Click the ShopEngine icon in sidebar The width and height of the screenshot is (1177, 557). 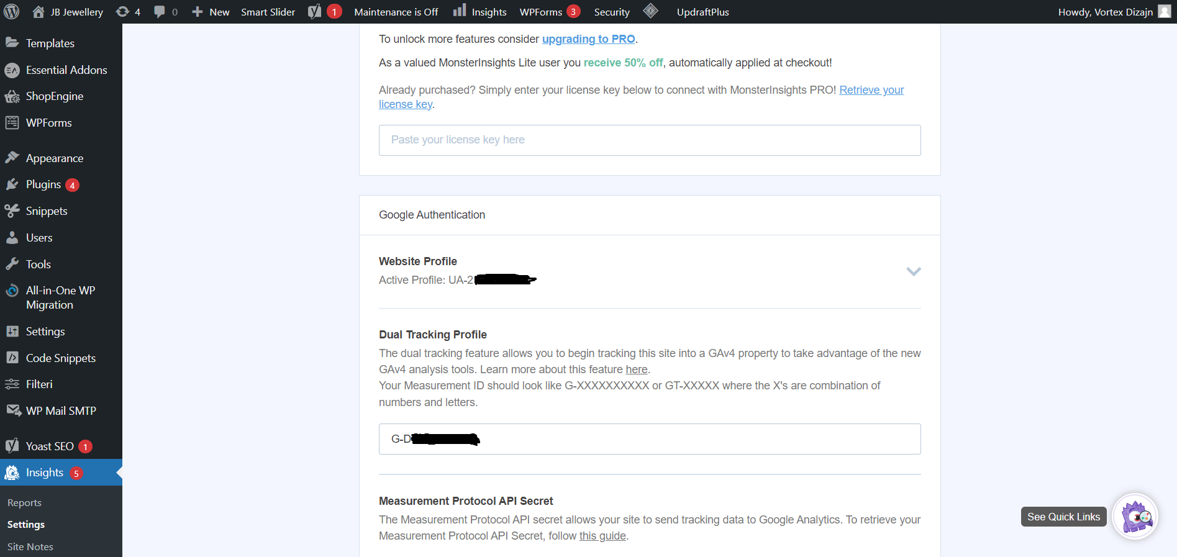(x=12, y=96)
